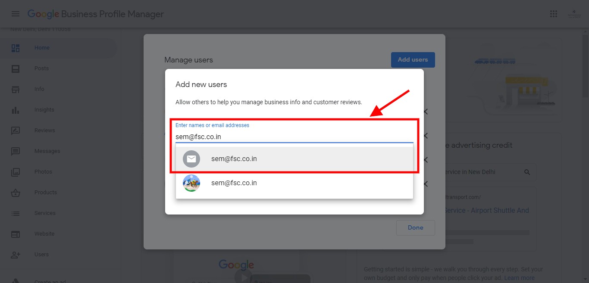
Task: Click the Posts icon in sidebar
Action: tap(16, 68)
